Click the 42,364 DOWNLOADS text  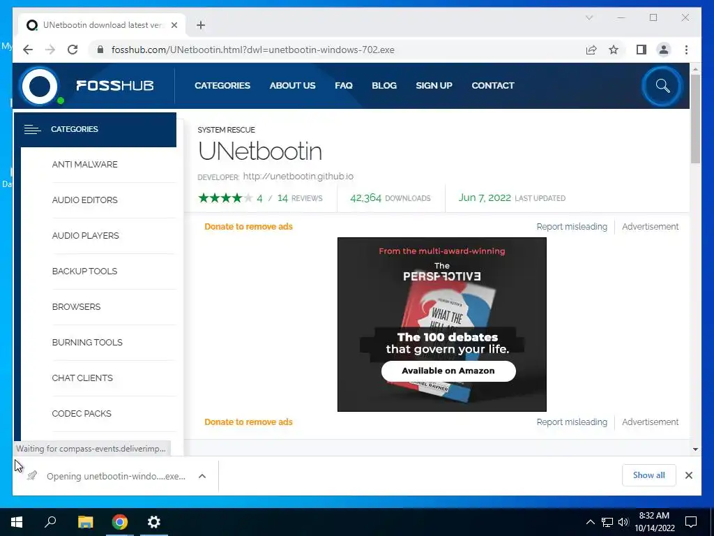[390, 198]
